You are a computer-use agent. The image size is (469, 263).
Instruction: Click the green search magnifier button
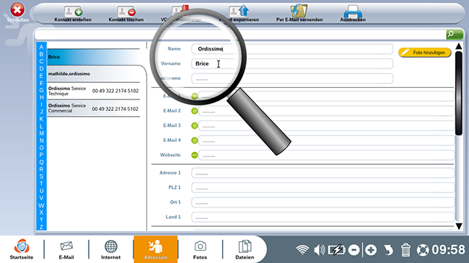tap(455, 35)
